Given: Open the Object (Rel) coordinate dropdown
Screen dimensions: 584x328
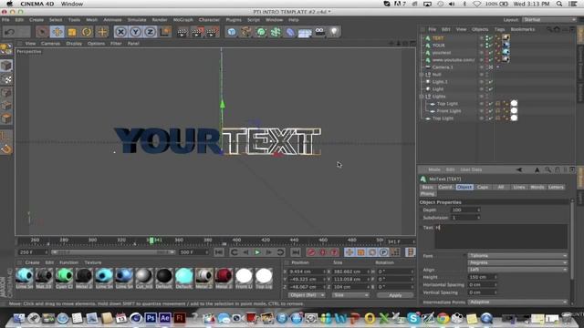Looking at the screenshot, I should [x=307, y=295].
